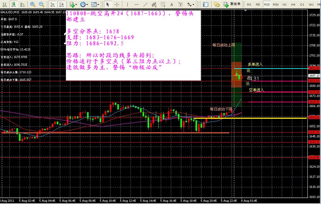Choose the text label tool

point(172,4)
